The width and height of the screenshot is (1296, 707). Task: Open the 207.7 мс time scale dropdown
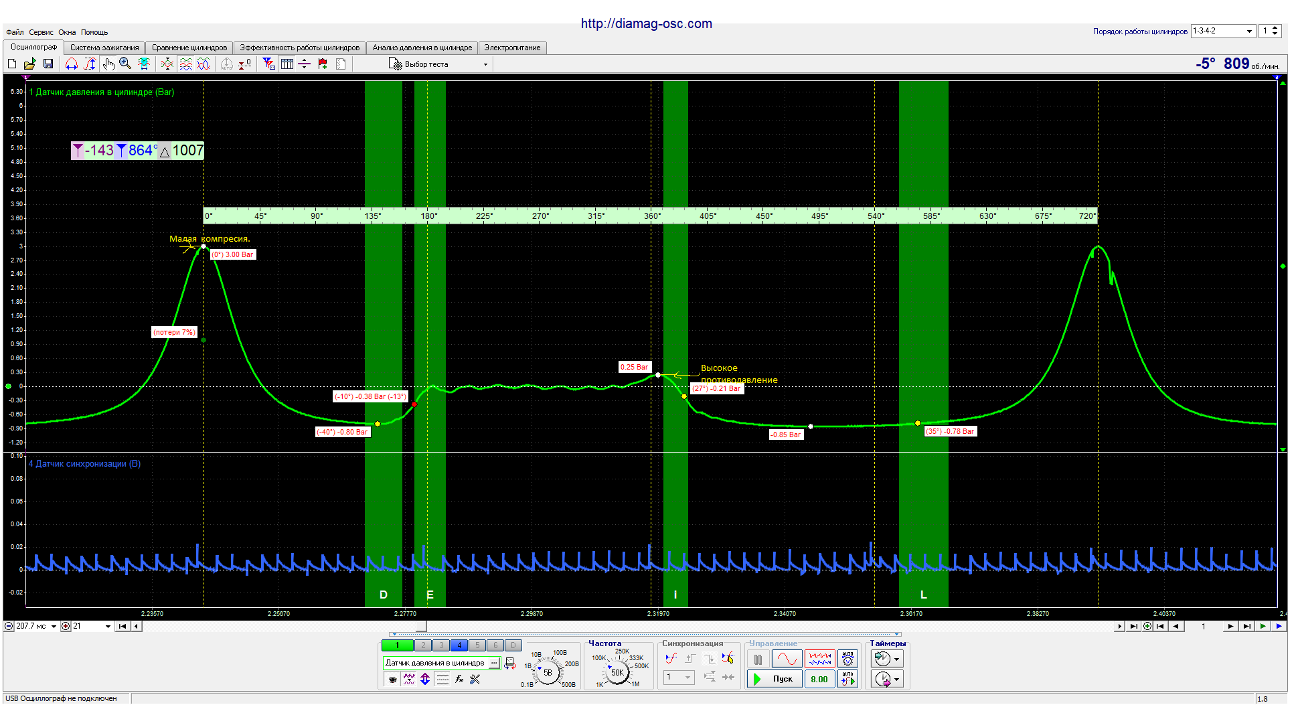(54, 627)
